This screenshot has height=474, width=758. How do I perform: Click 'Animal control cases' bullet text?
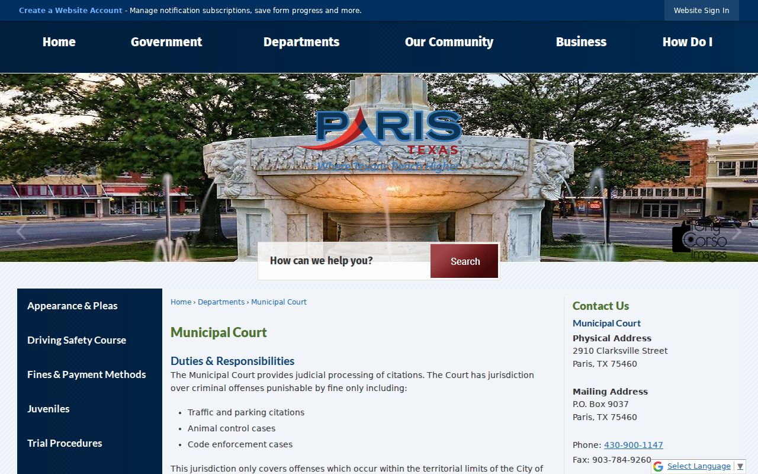232,428
